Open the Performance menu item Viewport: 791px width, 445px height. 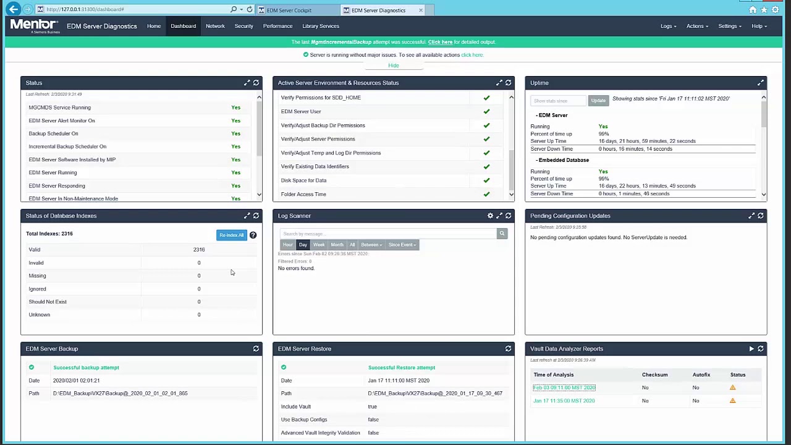(277, 26)
